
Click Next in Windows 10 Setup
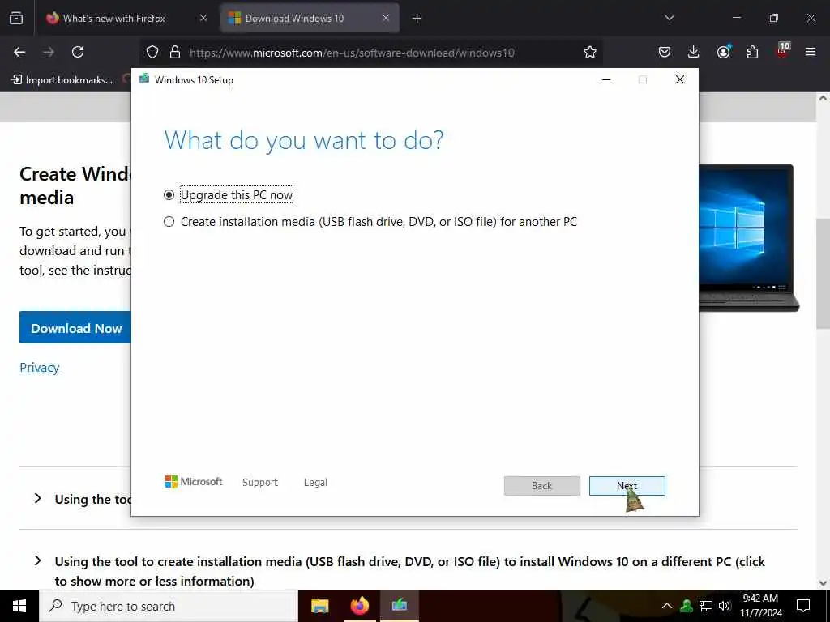627,486
